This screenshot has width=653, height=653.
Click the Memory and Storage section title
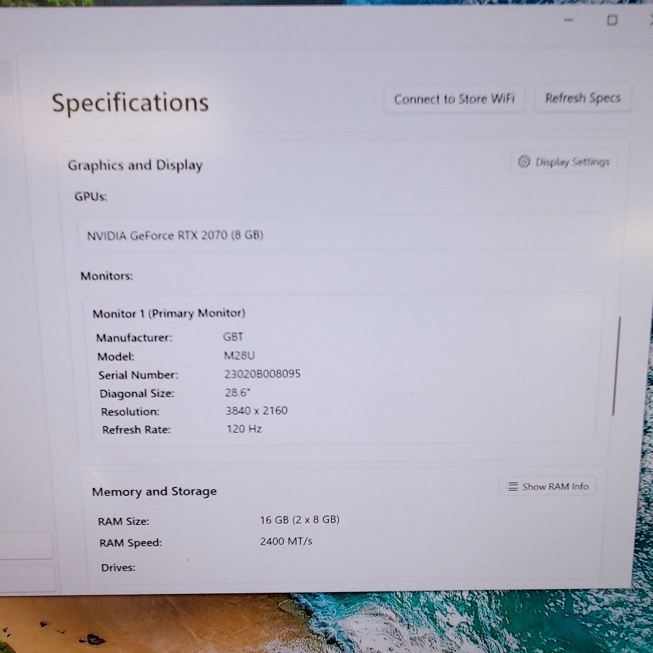tap(154, 491)
